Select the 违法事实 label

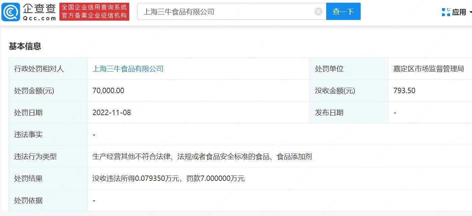(x=28, y=135)
